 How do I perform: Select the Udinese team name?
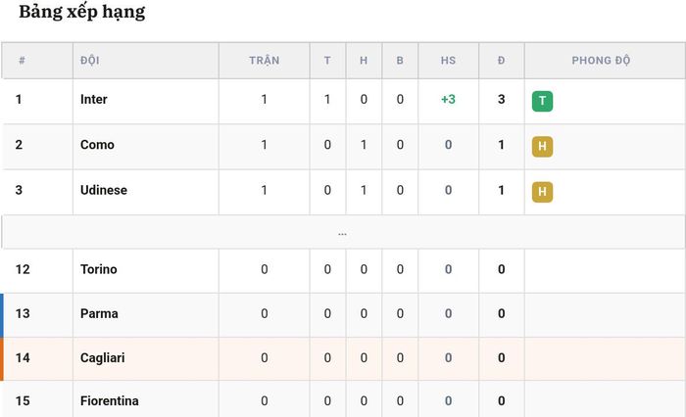(104, 190)
